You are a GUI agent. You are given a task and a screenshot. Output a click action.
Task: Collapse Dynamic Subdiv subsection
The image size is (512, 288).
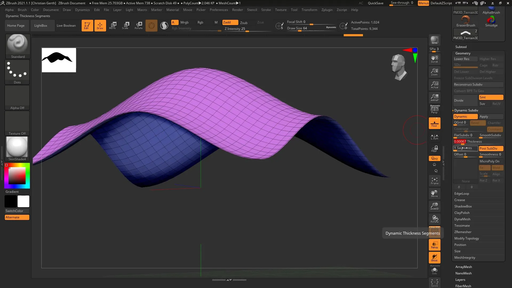pyautogui.click(x=466, y=110)
